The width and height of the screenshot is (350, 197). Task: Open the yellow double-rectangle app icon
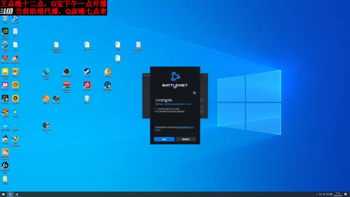pyautogui.click(x=15, y=86)
